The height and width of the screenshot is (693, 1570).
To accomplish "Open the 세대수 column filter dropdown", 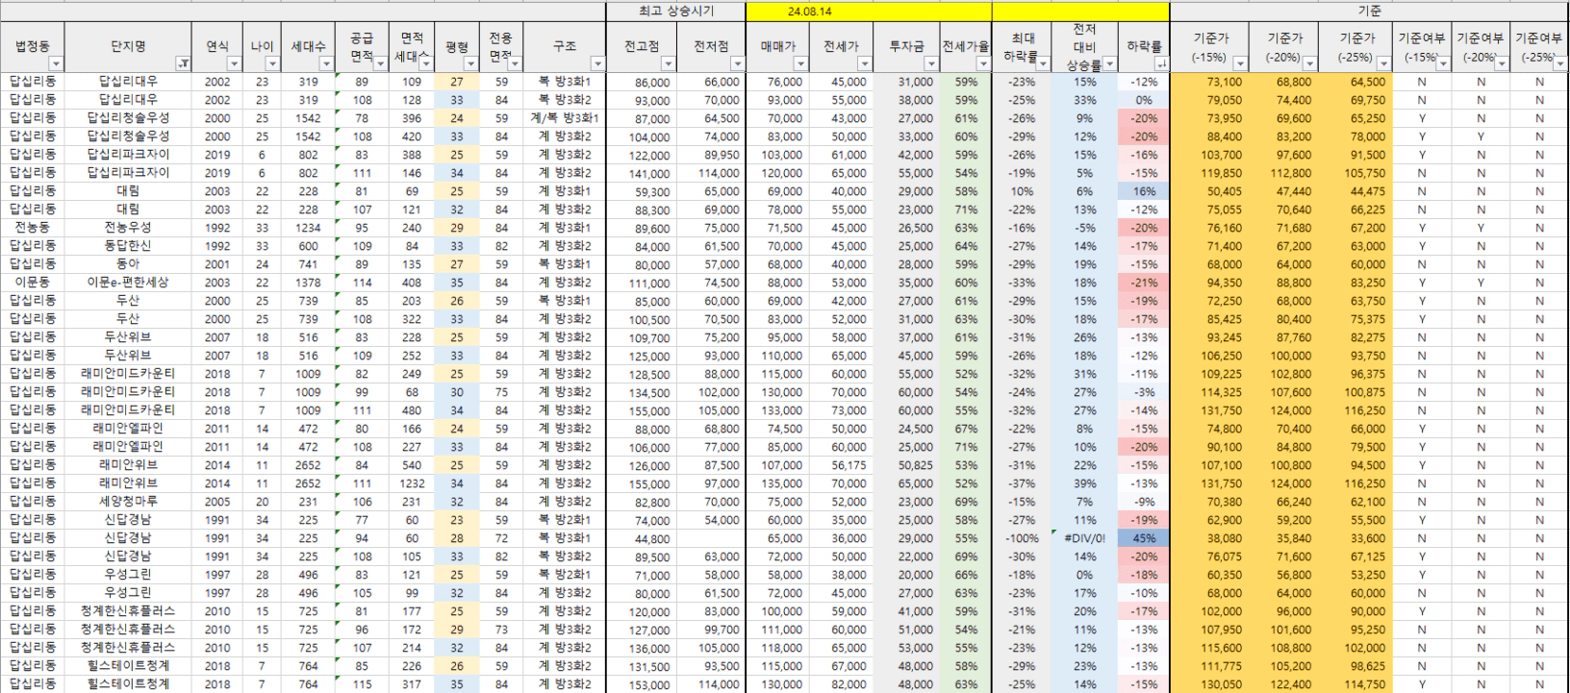I will (326, 64).
